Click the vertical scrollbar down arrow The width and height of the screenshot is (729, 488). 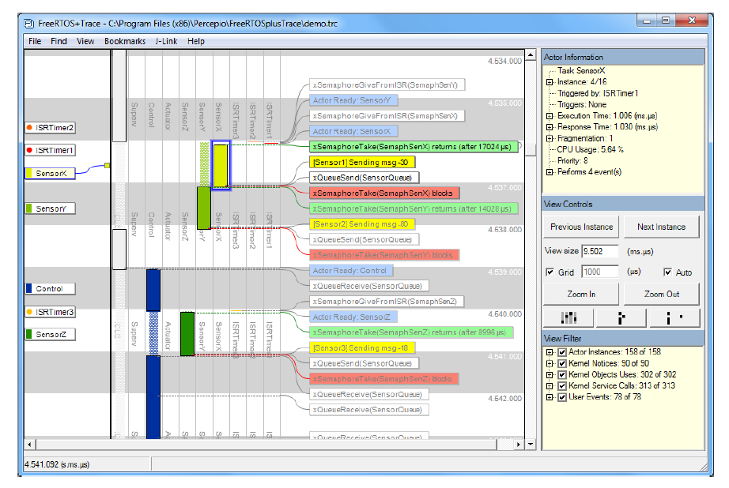[x=531, y=445]
